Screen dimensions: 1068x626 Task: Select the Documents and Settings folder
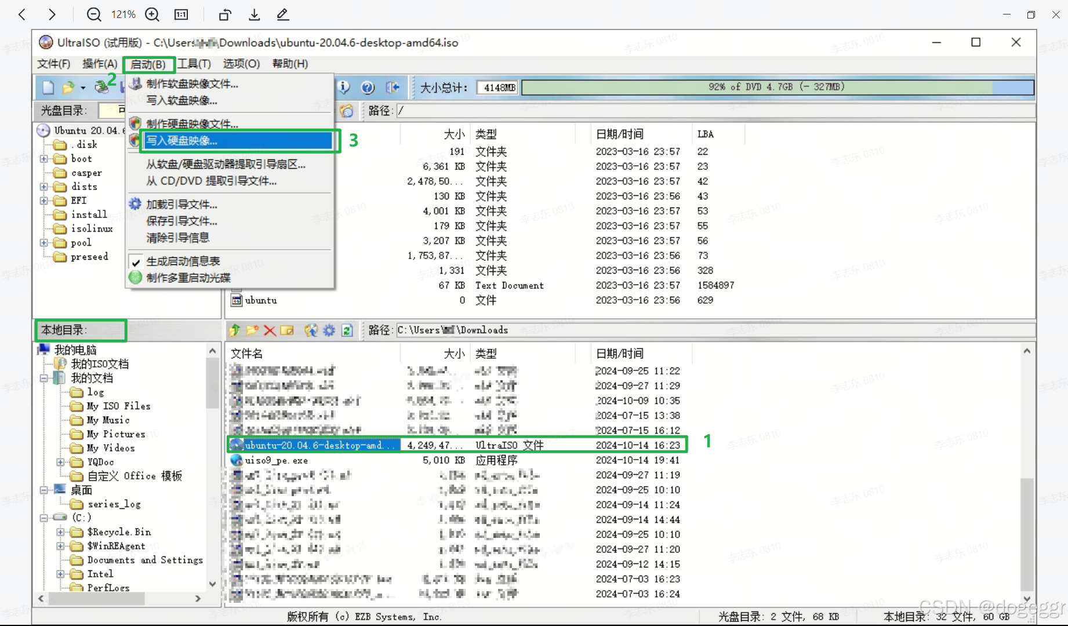[x=145, y=560]
